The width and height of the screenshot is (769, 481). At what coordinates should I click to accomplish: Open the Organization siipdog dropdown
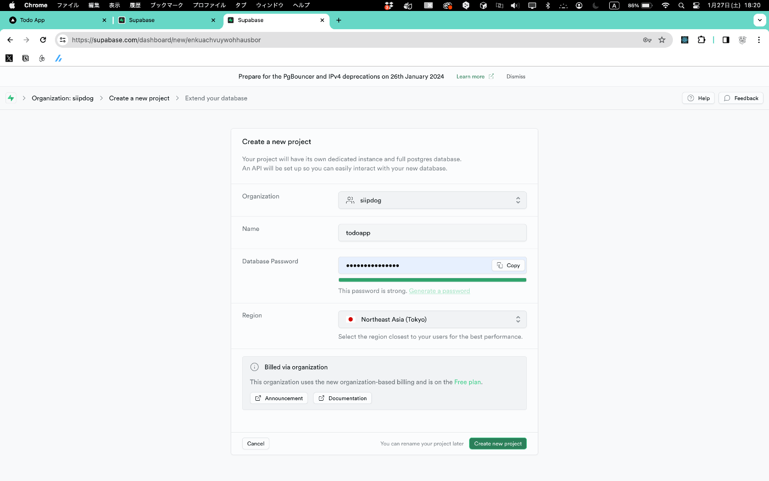tap(432, 200)
